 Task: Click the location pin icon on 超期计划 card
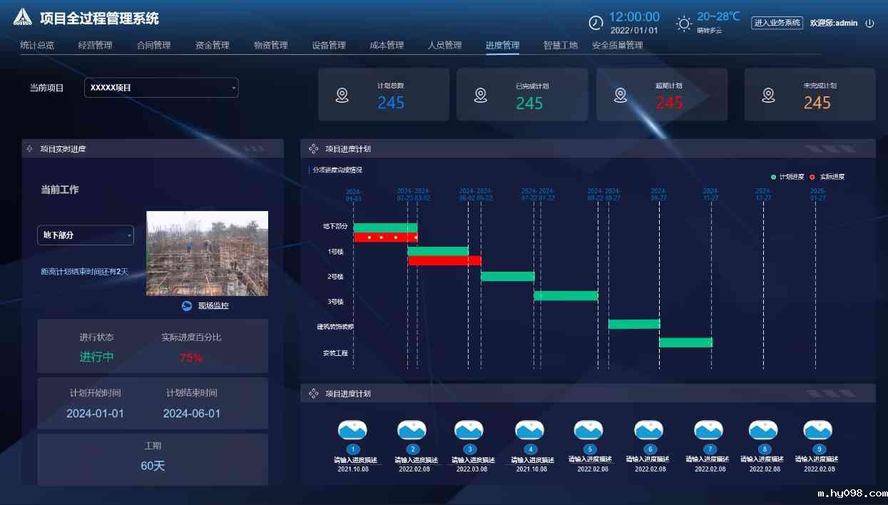coord(621,94)
